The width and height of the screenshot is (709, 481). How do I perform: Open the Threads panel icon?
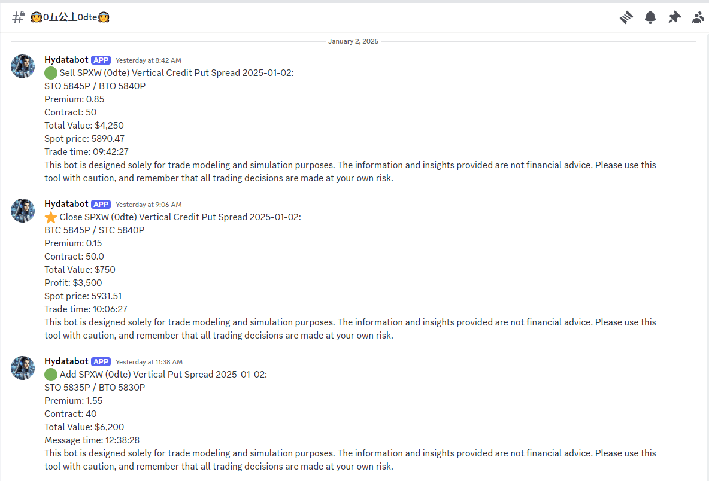tap(626, 17)
